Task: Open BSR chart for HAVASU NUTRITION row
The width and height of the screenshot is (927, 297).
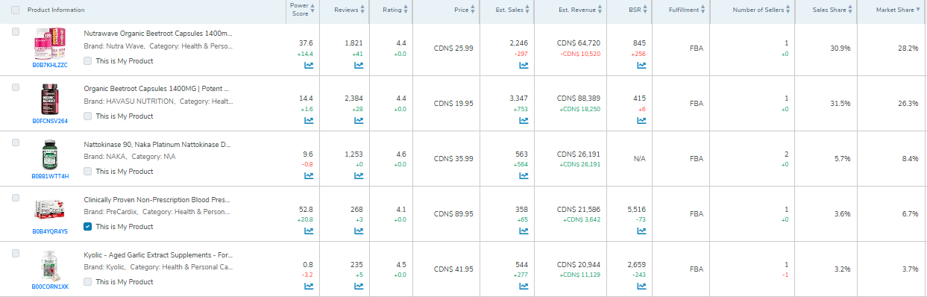Action: [x=641, y=121]
